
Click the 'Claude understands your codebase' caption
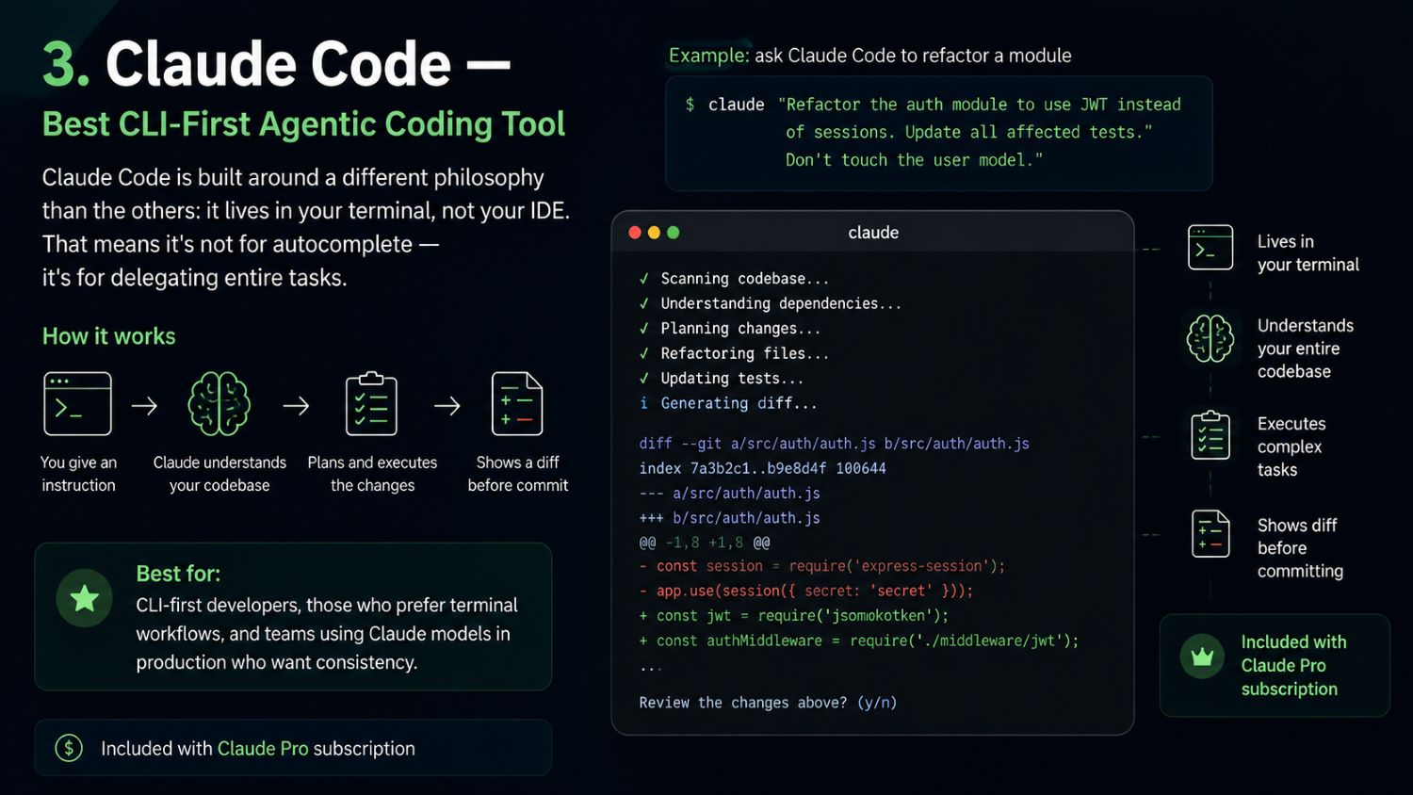click(219, 474)
